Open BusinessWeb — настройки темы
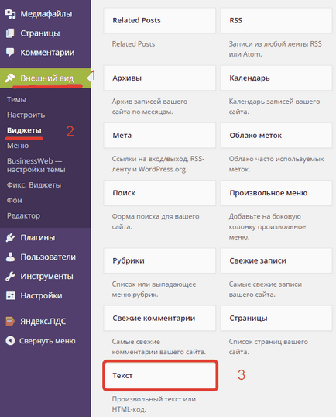 pos(36,165)
